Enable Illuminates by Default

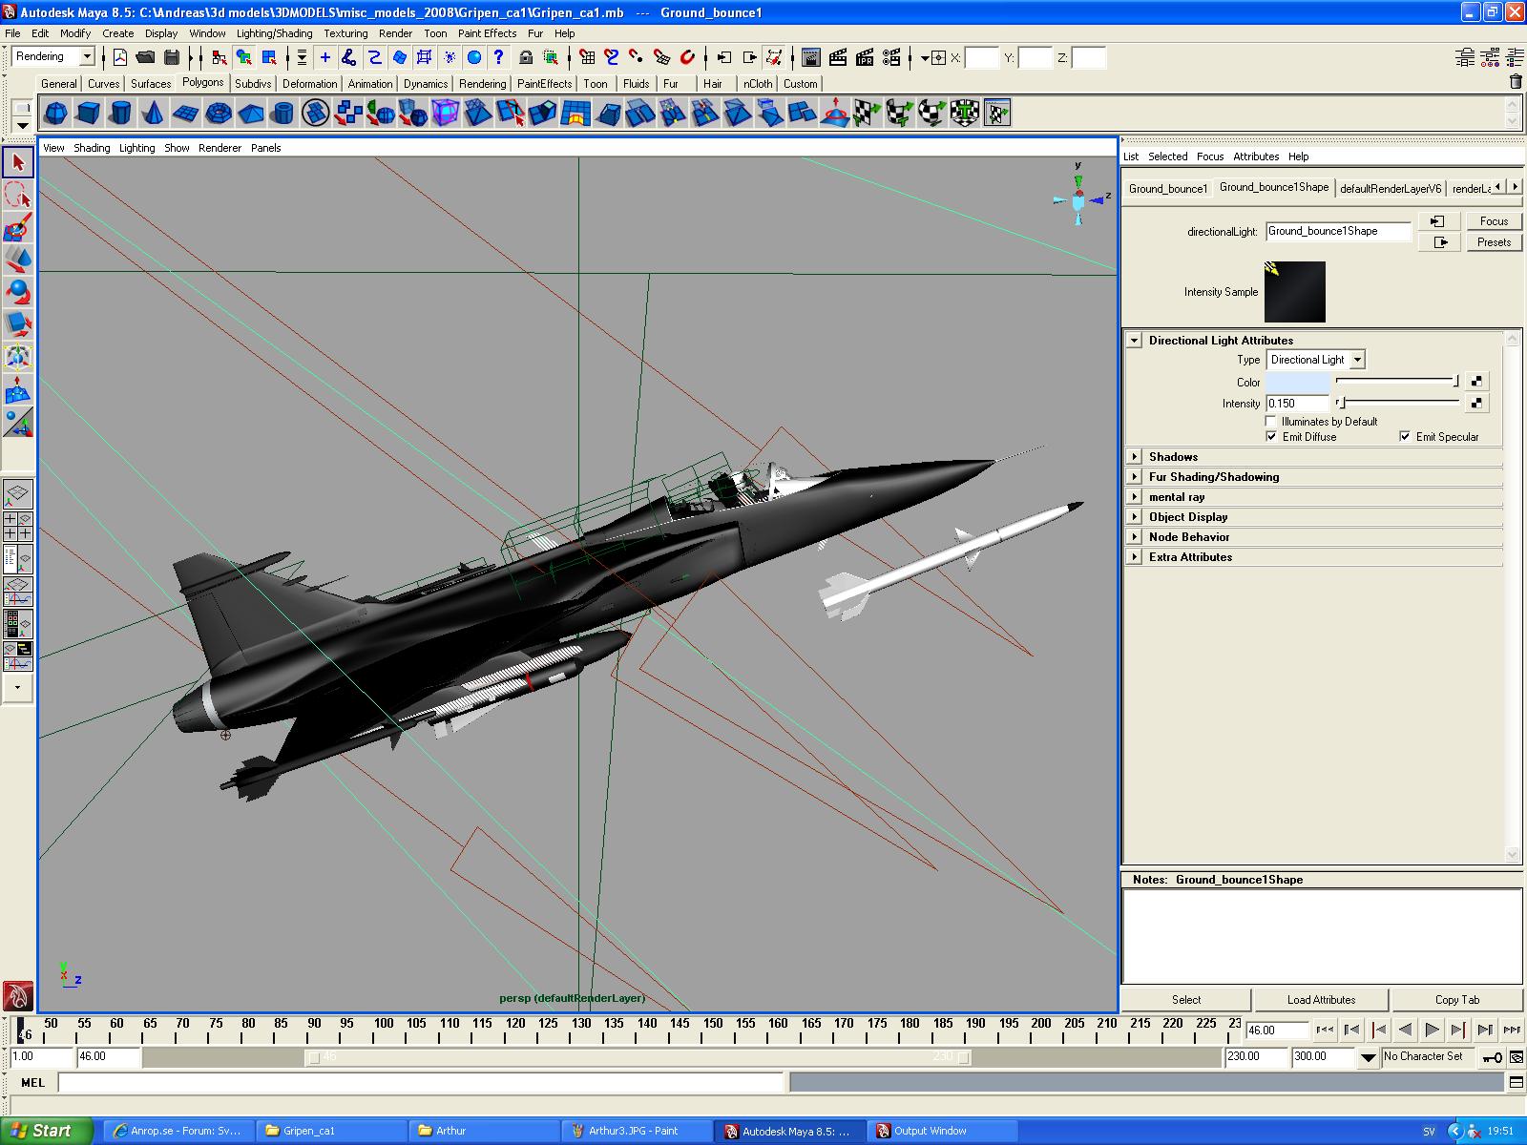[1271, 421]
